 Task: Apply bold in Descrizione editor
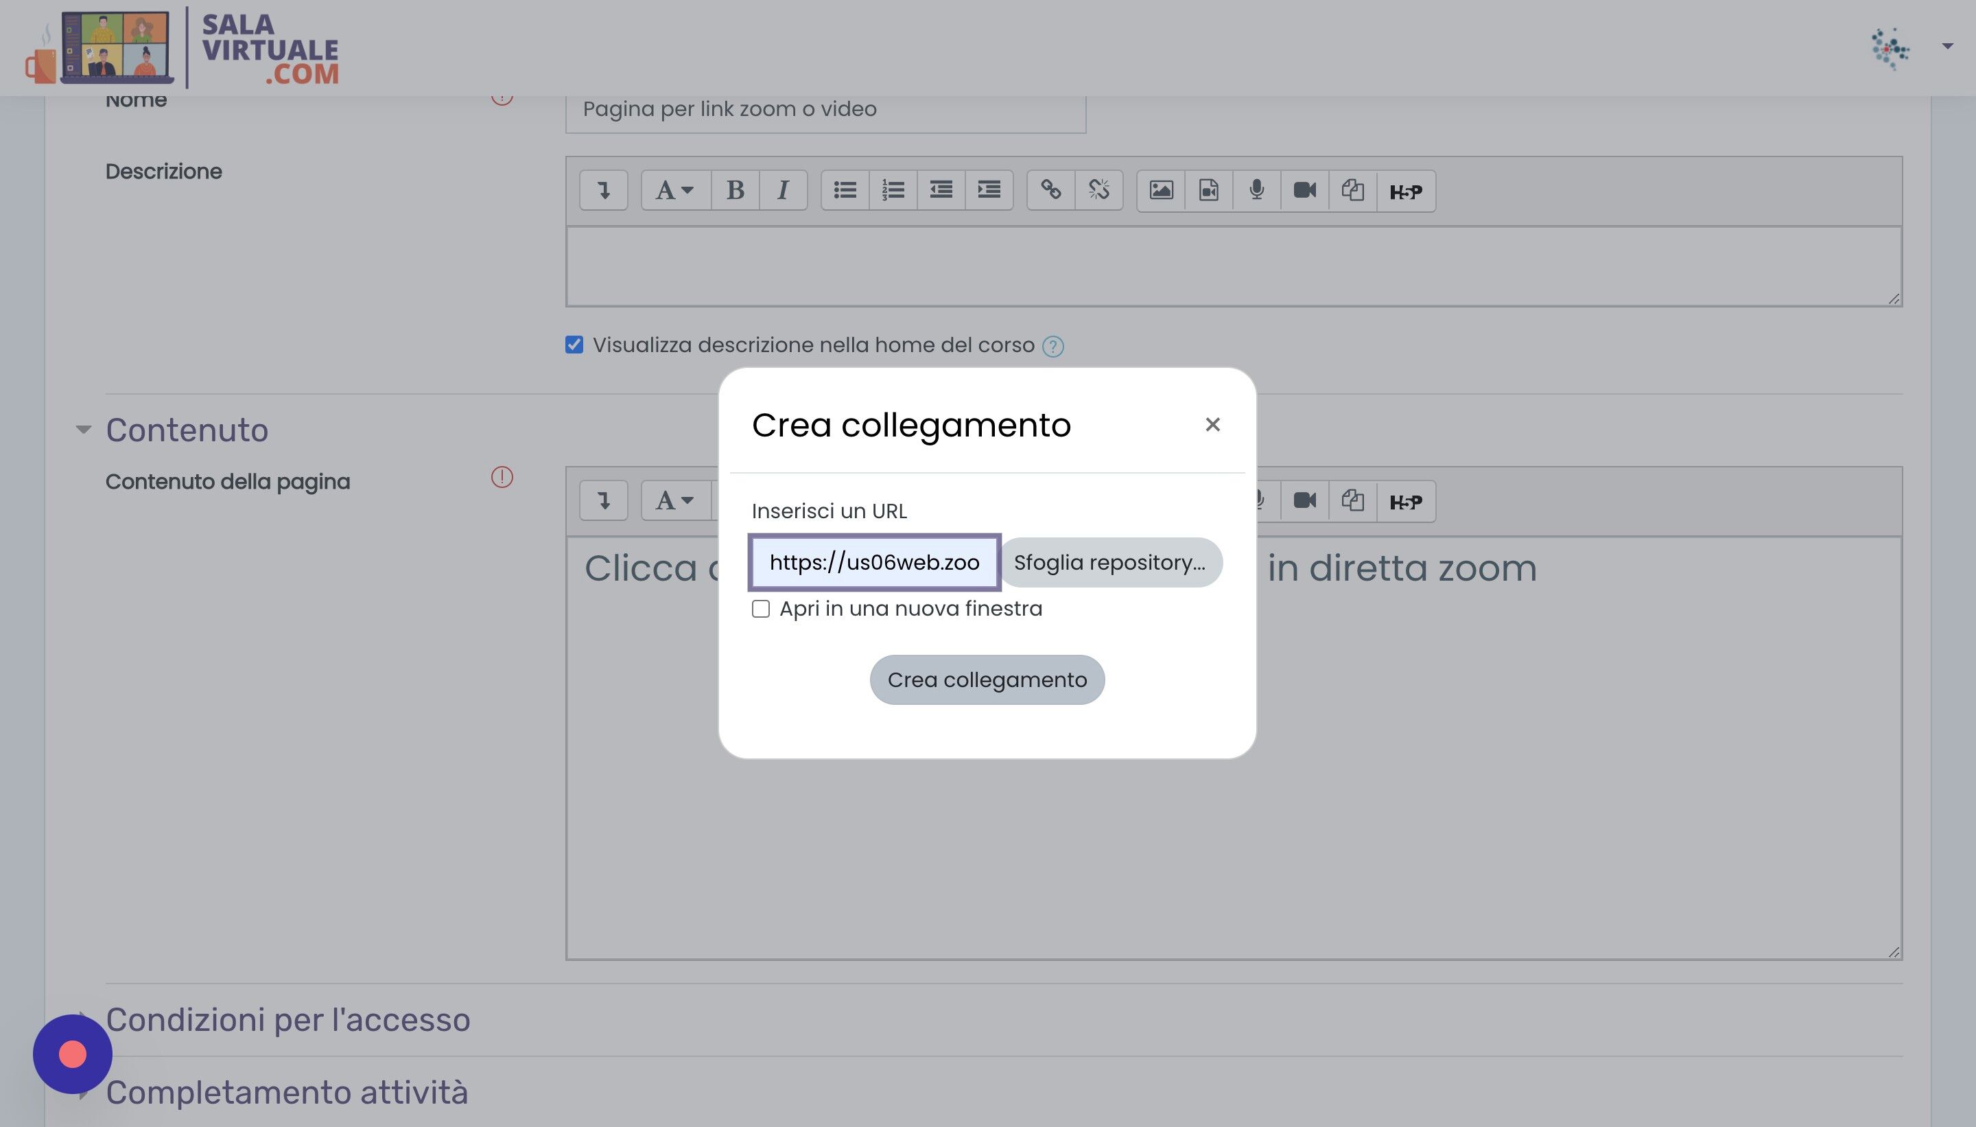tap(735, 190)
